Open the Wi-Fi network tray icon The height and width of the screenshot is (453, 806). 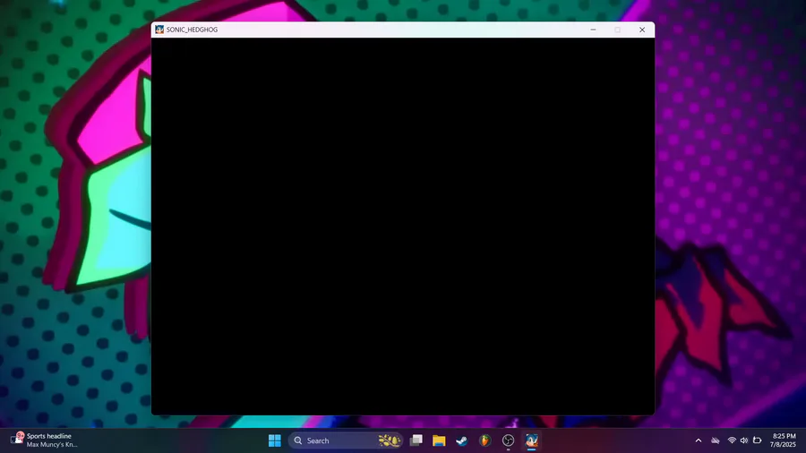732,440
